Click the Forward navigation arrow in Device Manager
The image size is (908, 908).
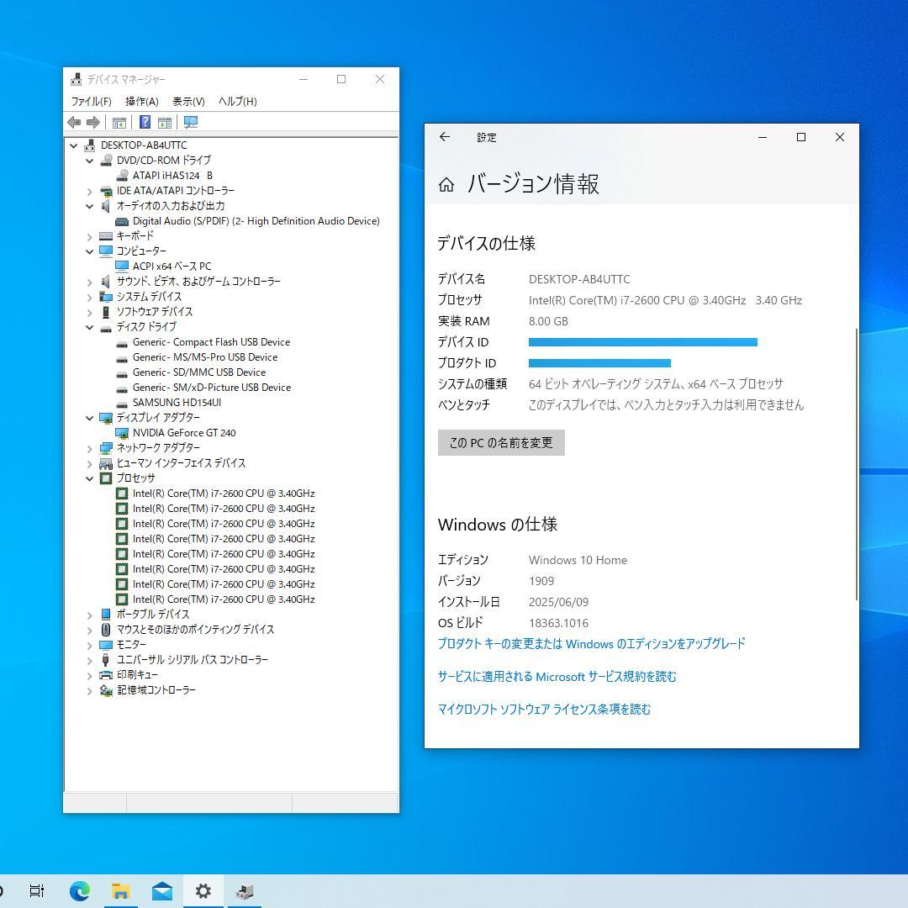point(92,122)
